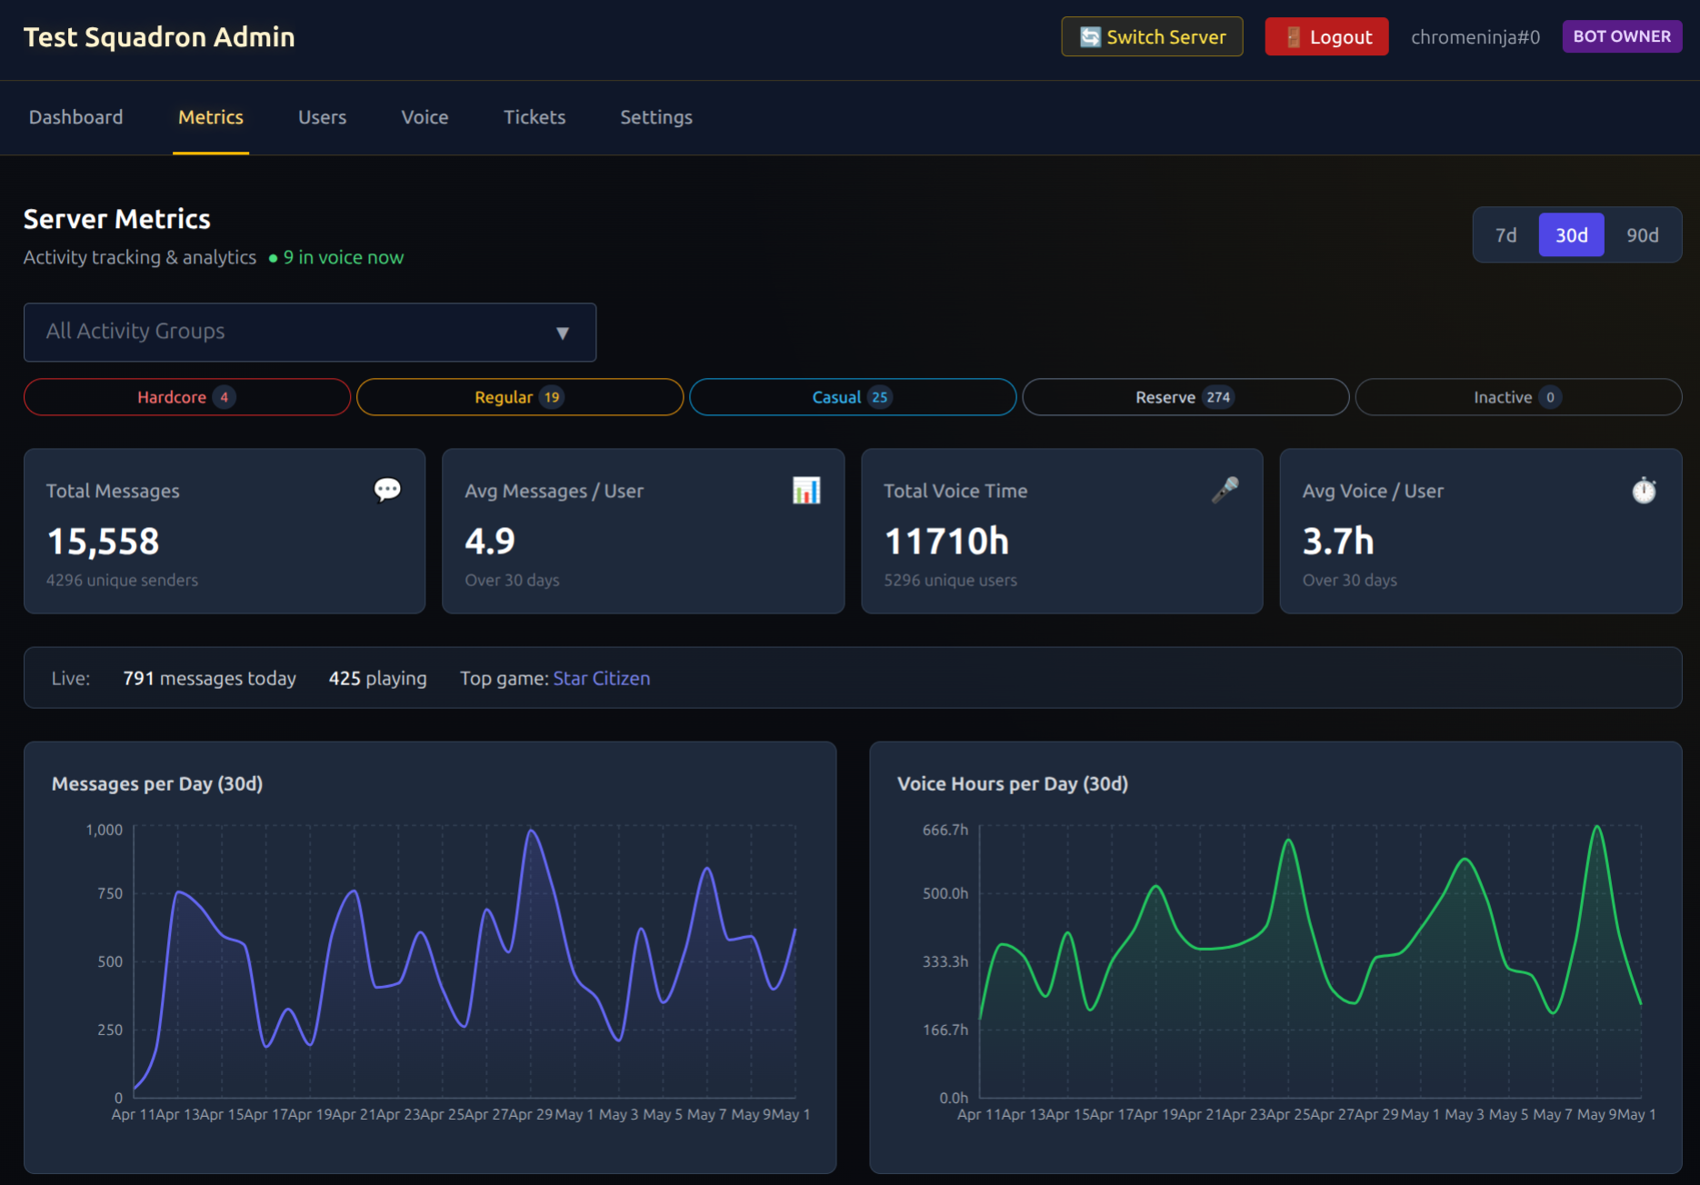1700x1185 pixels.
Task: Click the Casual count badge 25
Action: point(879,397)
